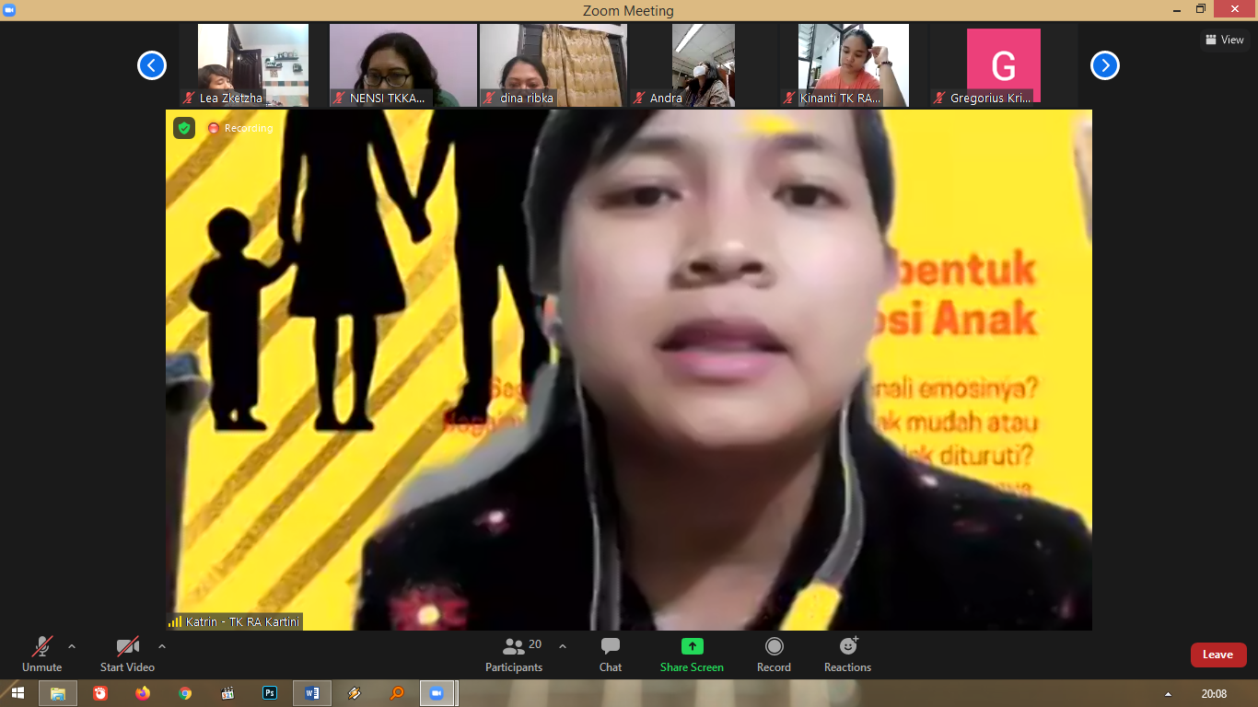Start recording with the Record button

pos(774,654)
